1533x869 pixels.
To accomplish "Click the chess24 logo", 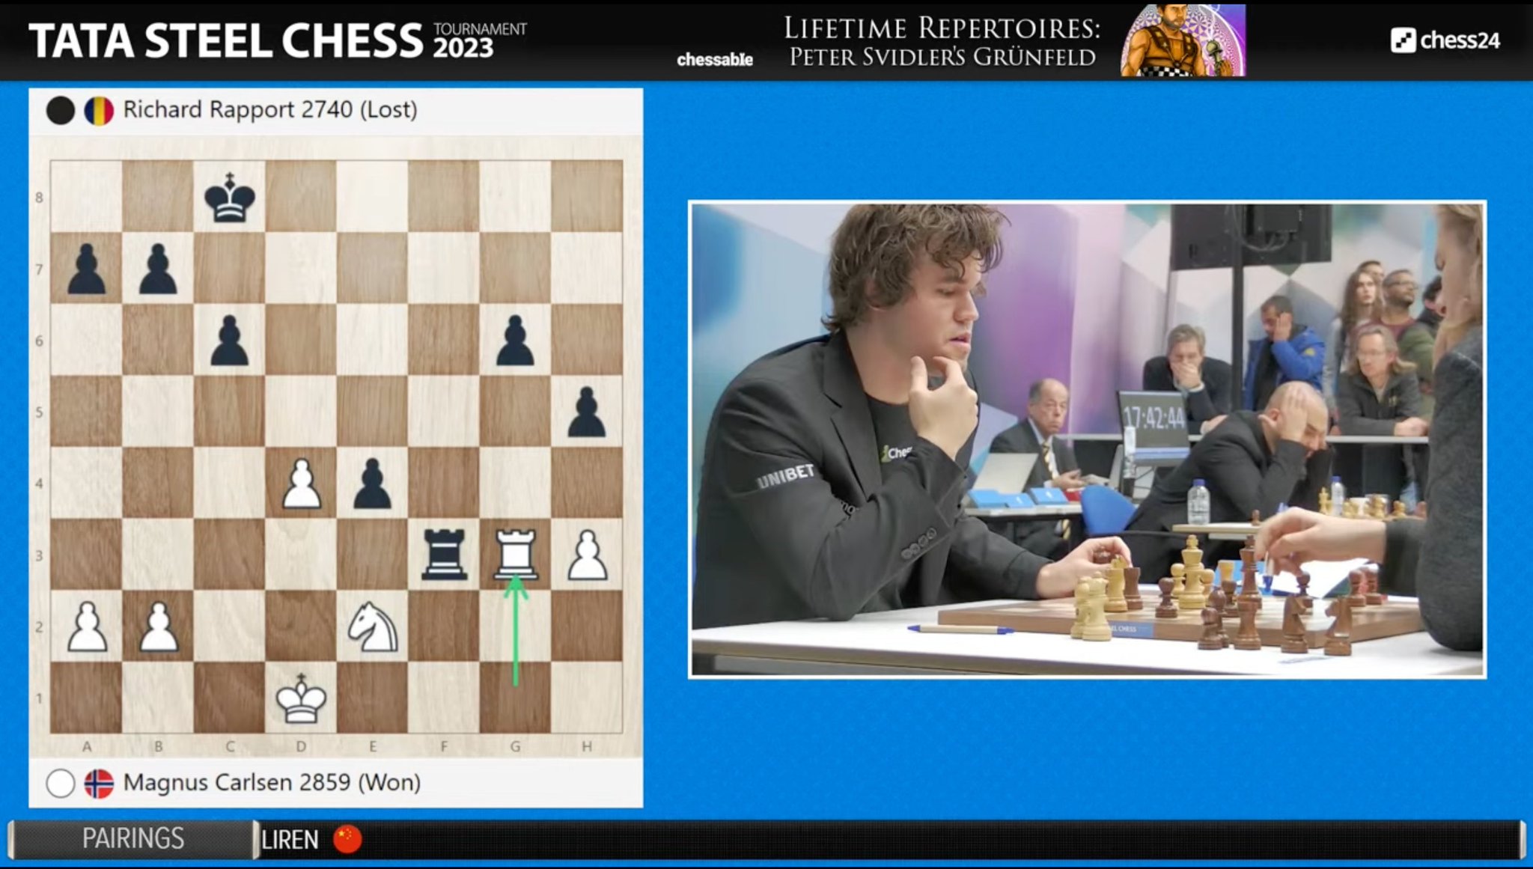I will [1445, 40].
